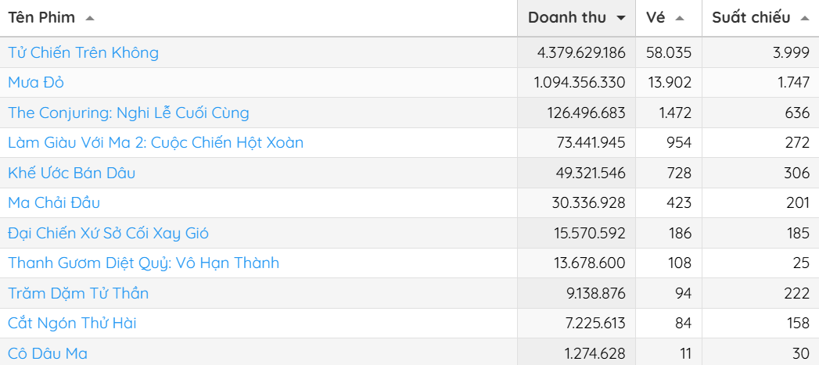Open Thanh Gươm Diệt Quỷ: Vô Hạn Thành
Screen dimensions: 819x365
point(143,263)
